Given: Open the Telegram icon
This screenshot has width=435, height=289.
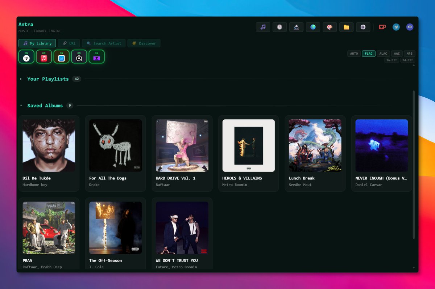Looking at the screenshot, I should (396, 27).
